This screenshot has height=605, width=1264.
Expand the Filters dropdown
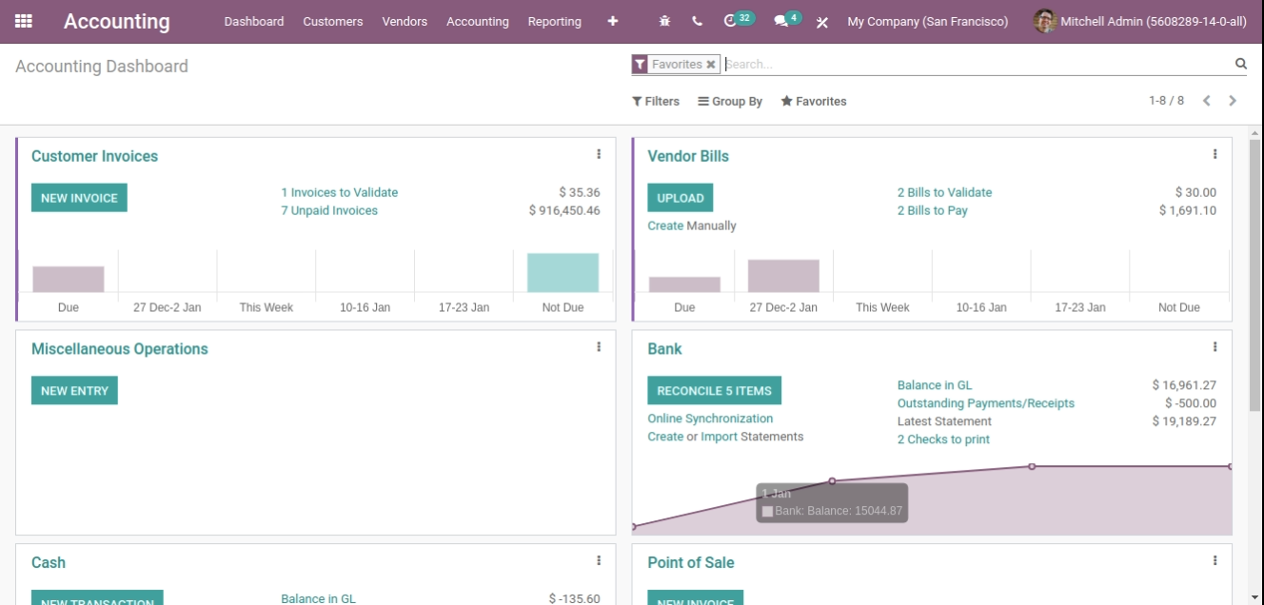pos(656,102)
